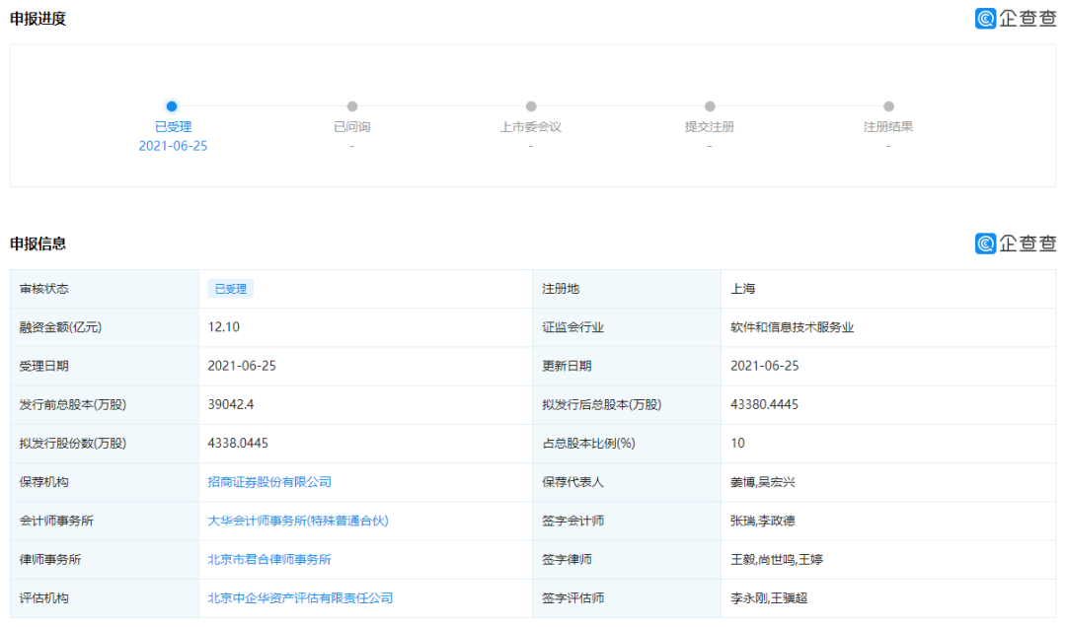The height and width of the screenshot is (627, 1066).
Task: Click the value 10 in the 占总股本比例 row
Action: point(737,443)
